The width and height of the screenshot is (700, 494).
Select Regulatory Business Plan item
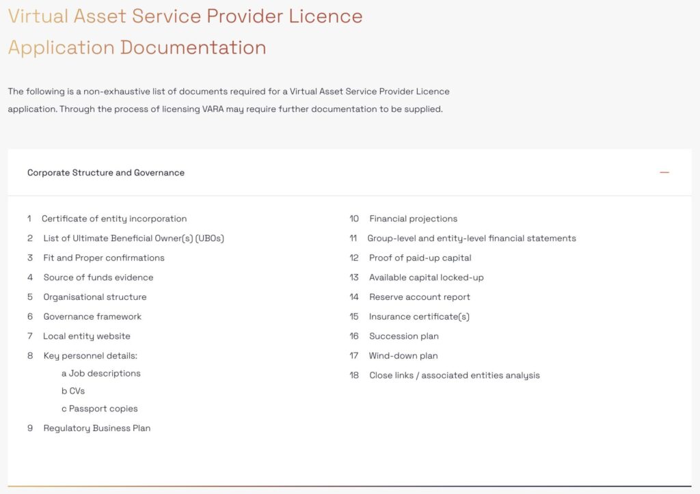click(97, 428)
